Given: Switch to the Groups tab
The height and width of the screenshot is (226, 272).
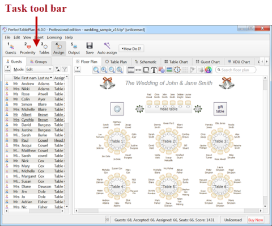Looking at the screenshot, I should (39, 62).
